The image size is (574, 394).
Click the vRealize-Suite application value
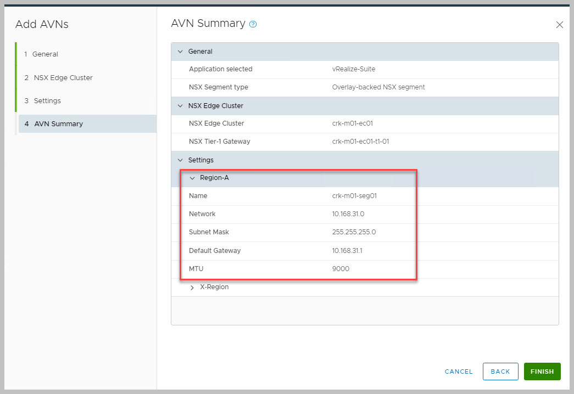pos(354,69)
